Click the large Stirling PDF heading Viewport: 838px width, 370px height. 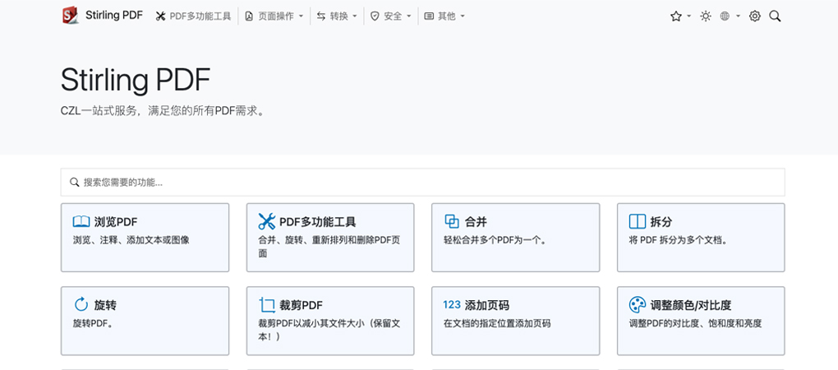136,81
